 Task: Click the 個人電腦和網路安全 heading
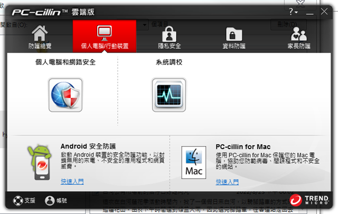click(x=65, y=62)
